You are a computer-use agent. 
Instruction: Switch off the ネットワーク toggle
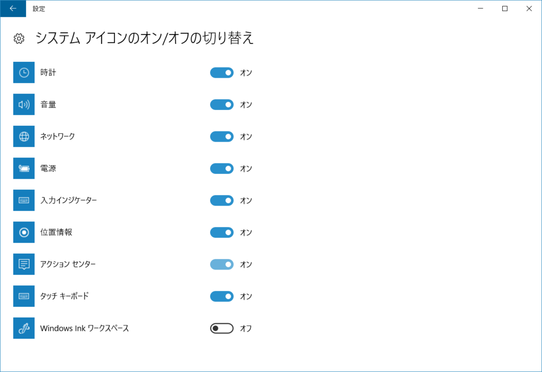pos(221,136)
